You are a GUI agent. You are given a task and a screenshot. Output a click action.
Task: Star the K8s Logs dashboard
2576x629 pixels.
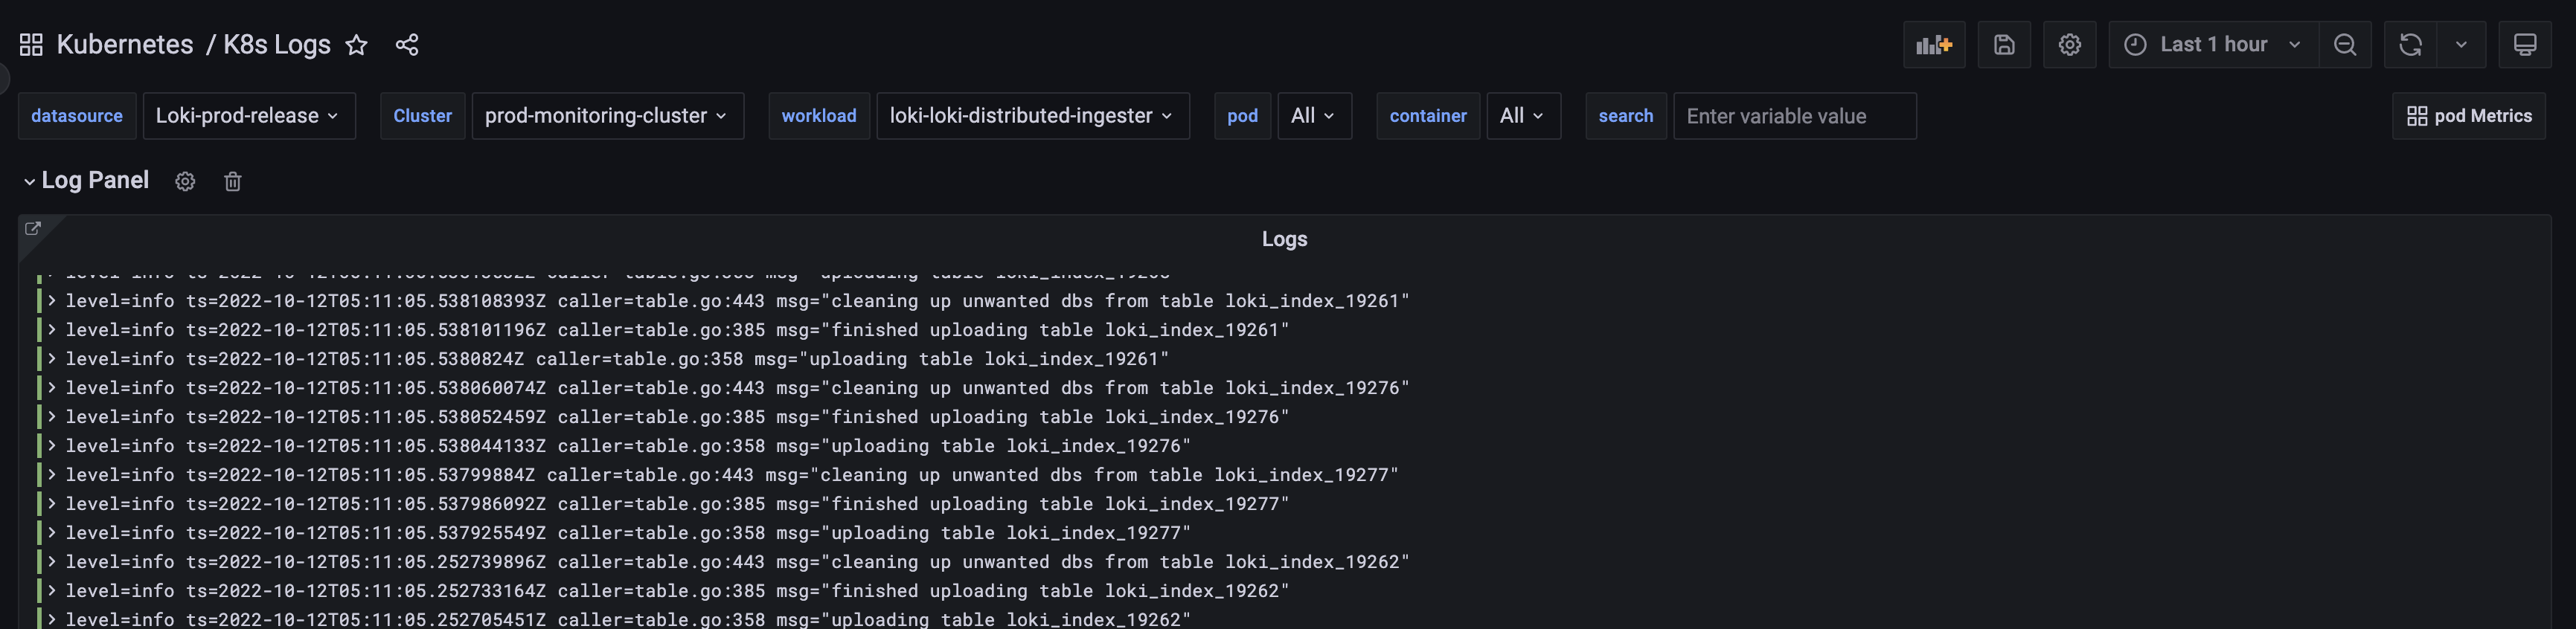pyautogui.click(x=356, y=45)
